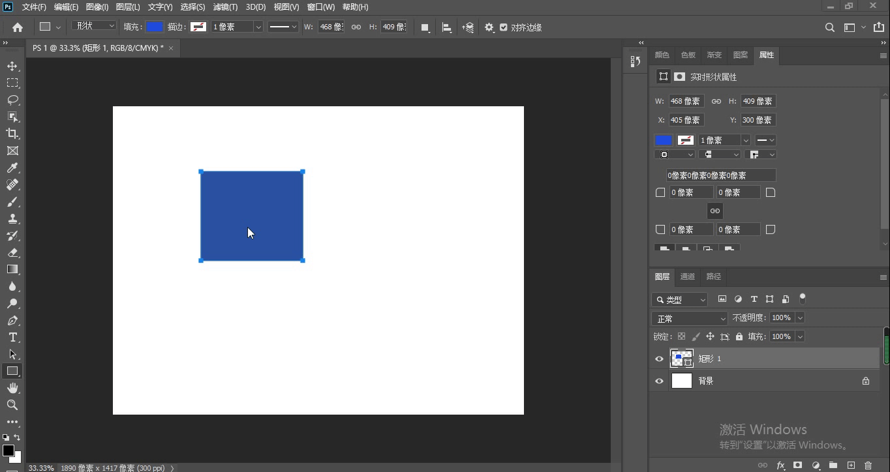Hide the 背景 layer
Screen dimensions: 890x472
[659, 381]
